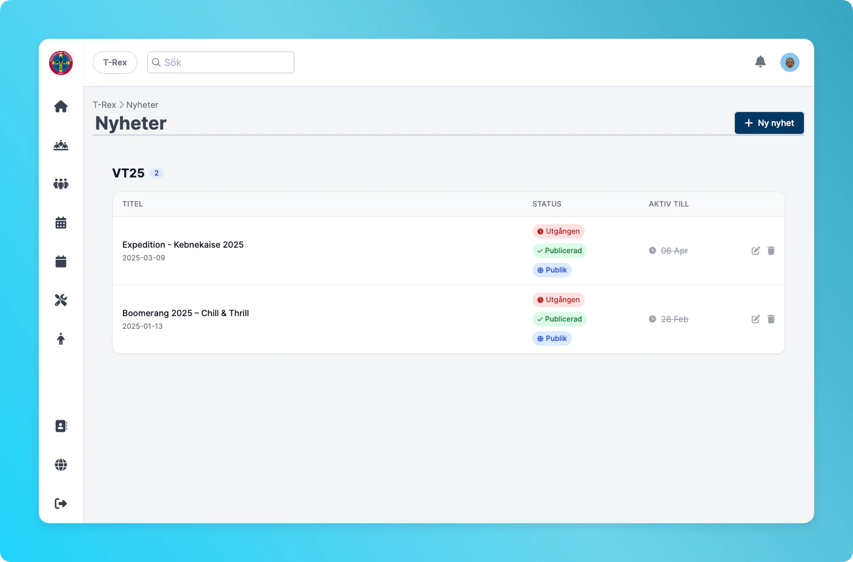Focus the Sök search field
This screenshot has width=853, height=562.
pyautogui.click(x=221, y=62)
